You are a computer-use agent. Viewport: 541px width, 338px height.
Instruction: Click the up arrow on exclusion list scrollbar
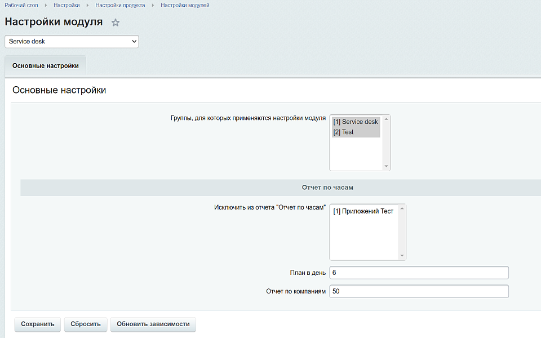(x=402, y=207)
